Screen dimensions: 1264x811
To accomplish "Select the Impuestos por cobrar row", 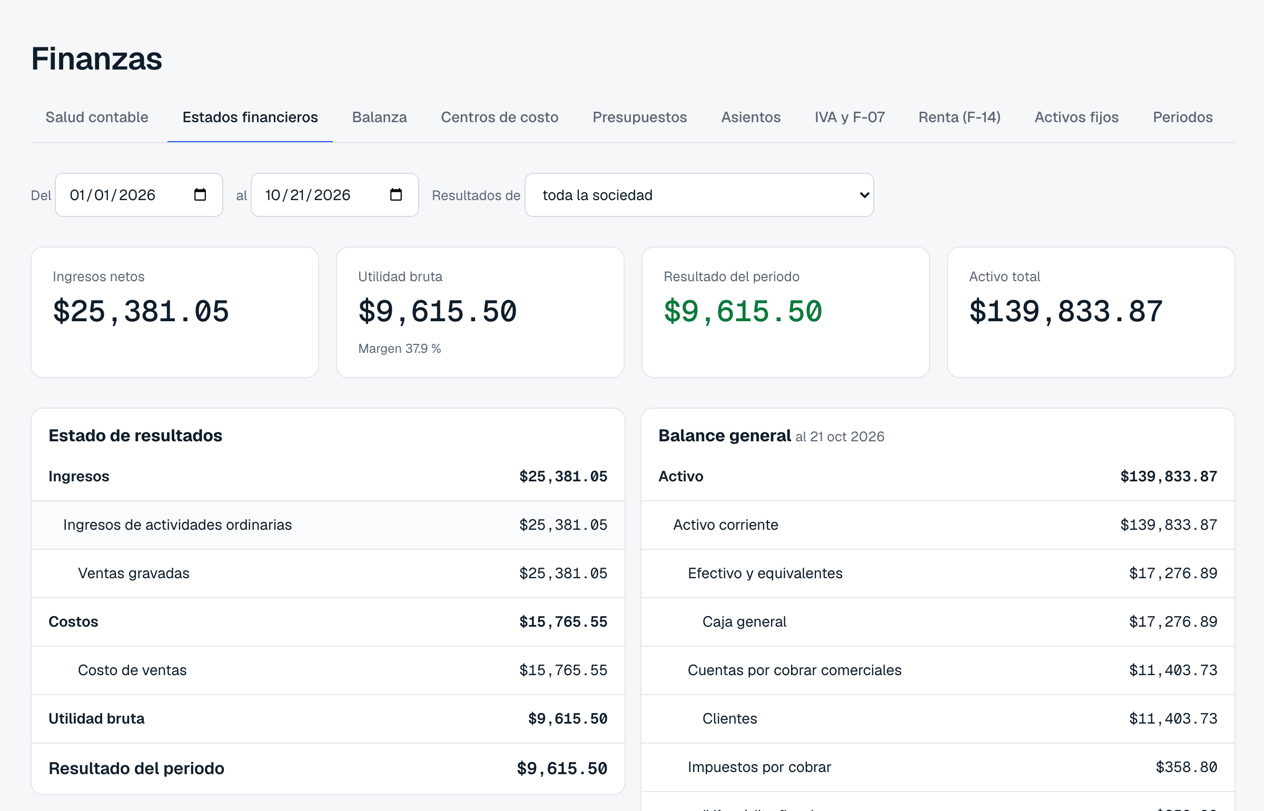I will tap(938, 767).
